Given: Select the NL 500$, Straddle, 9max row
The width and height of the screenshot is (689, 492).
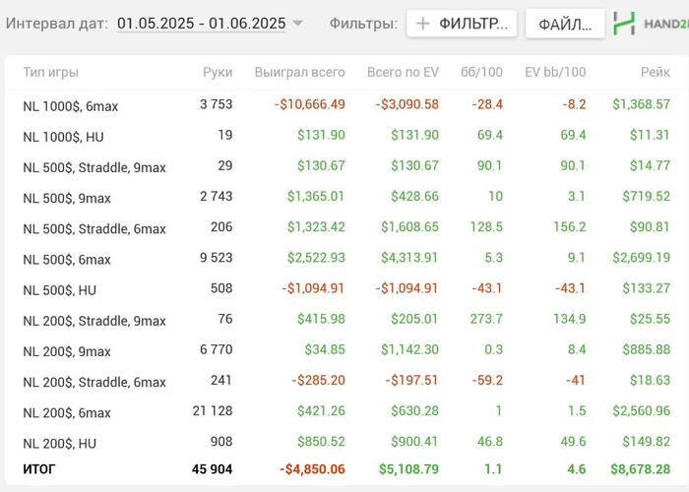Looking at the screenshot, I should tap(94, 167).
